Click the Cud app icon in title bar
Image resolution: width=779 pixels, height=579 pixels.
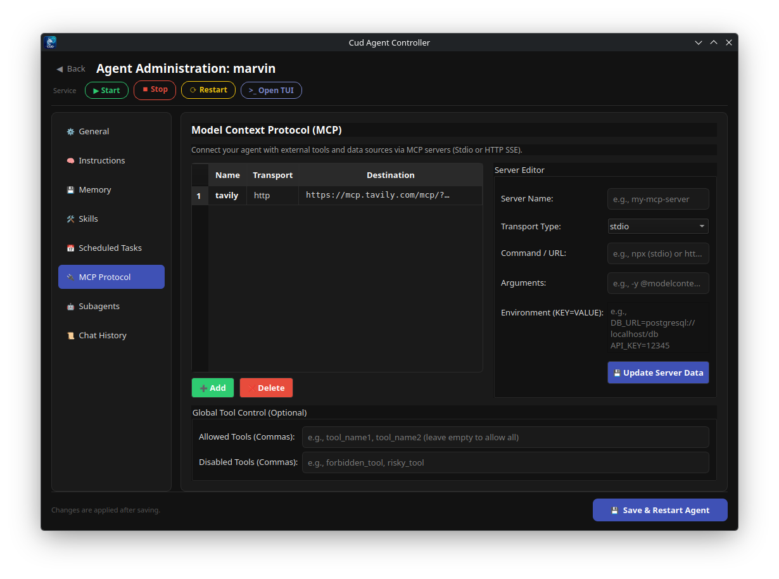(x=51, y=42)
